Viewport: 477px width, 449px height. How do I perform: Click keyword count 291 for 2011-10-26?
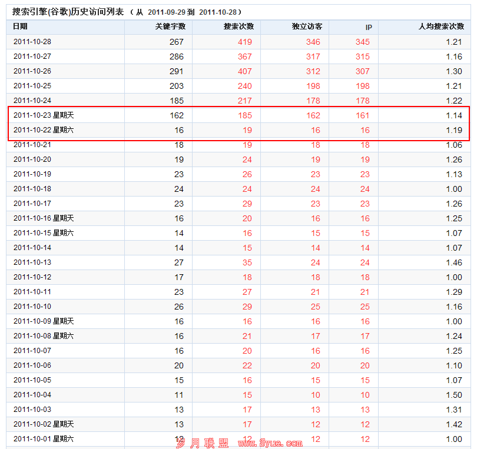coord(176,71)
